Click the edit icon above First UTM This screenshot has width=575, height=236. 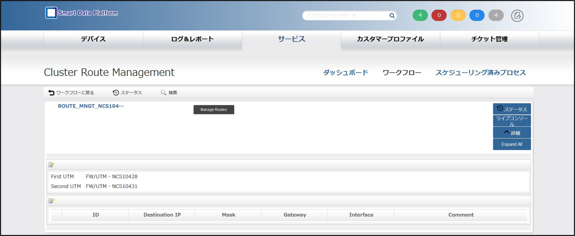point(51,165)
